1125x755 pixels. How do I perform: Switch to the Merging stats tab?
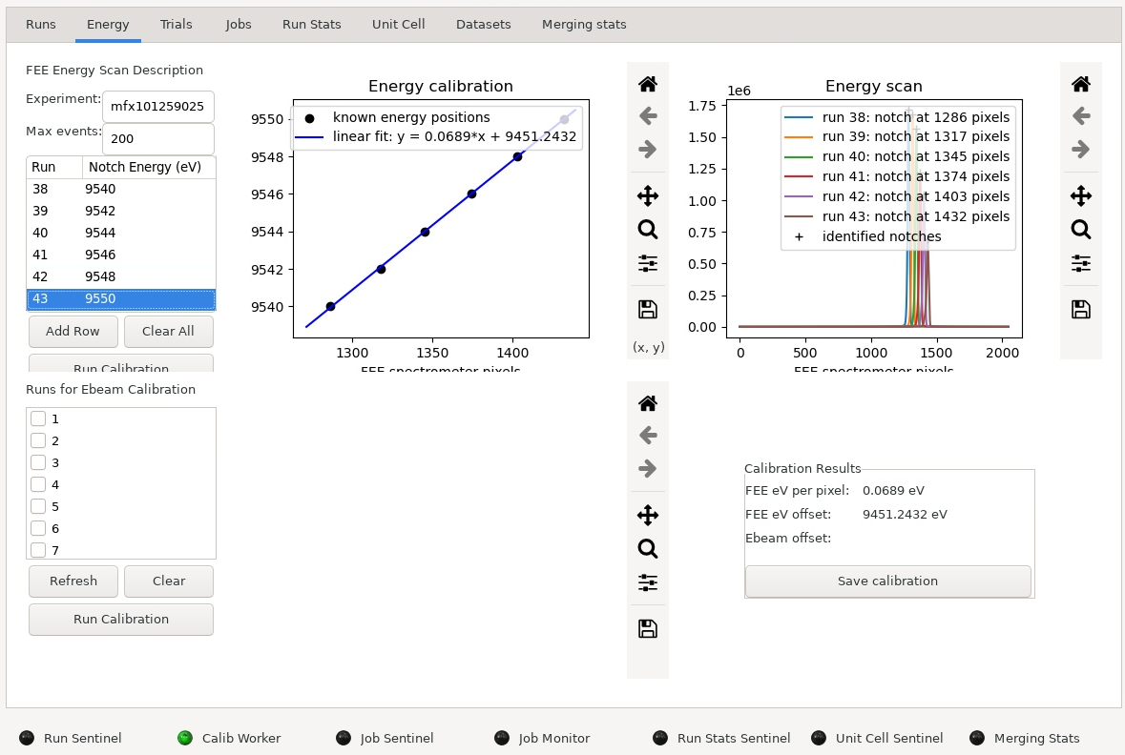(584, 25)
